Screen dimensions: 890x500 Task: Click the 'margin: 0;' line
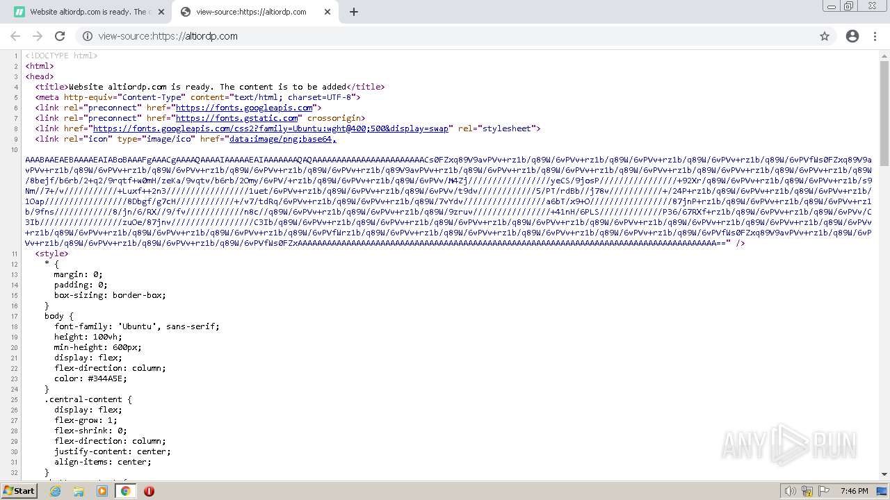[79, 274]
